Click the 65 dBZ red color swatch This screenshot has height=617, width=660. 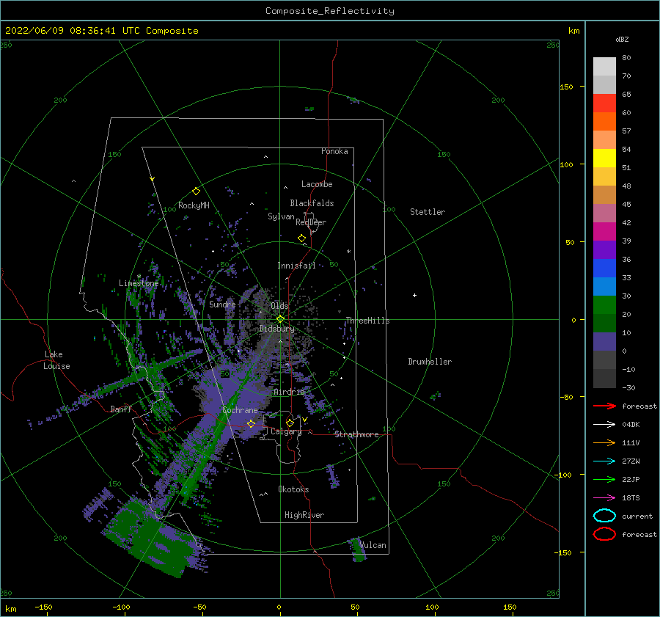pyautogui.click(x=604, y=103)
